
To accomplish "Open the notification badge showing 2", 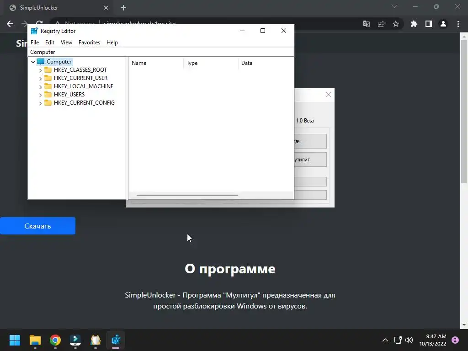I will (x=455, y=340).
